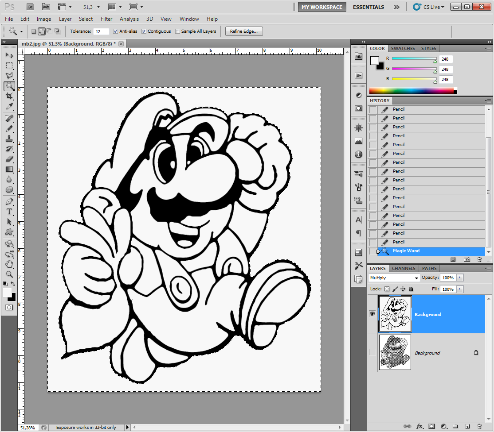The image size is (494, 432).
Task: Click the delete layer trash icon
Action: pos(479,426)
